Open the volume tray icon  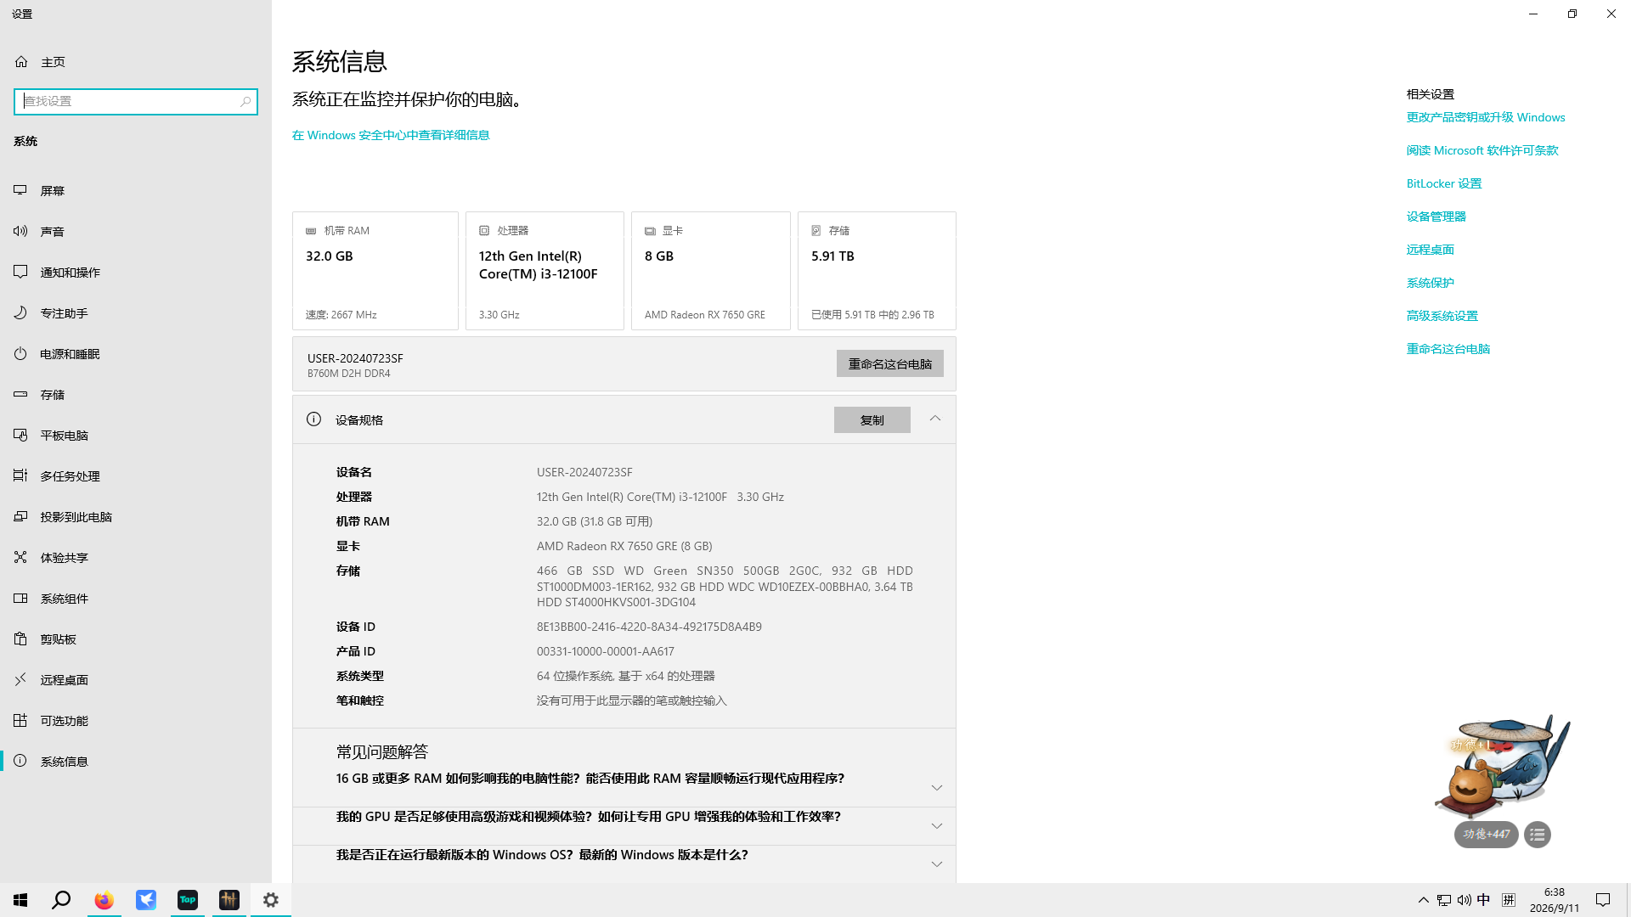[1464, 900]
